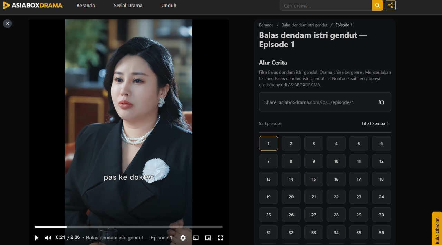Select episode 28 button
The height and width of the screenshot is (245, 442).
click(336, 215)
